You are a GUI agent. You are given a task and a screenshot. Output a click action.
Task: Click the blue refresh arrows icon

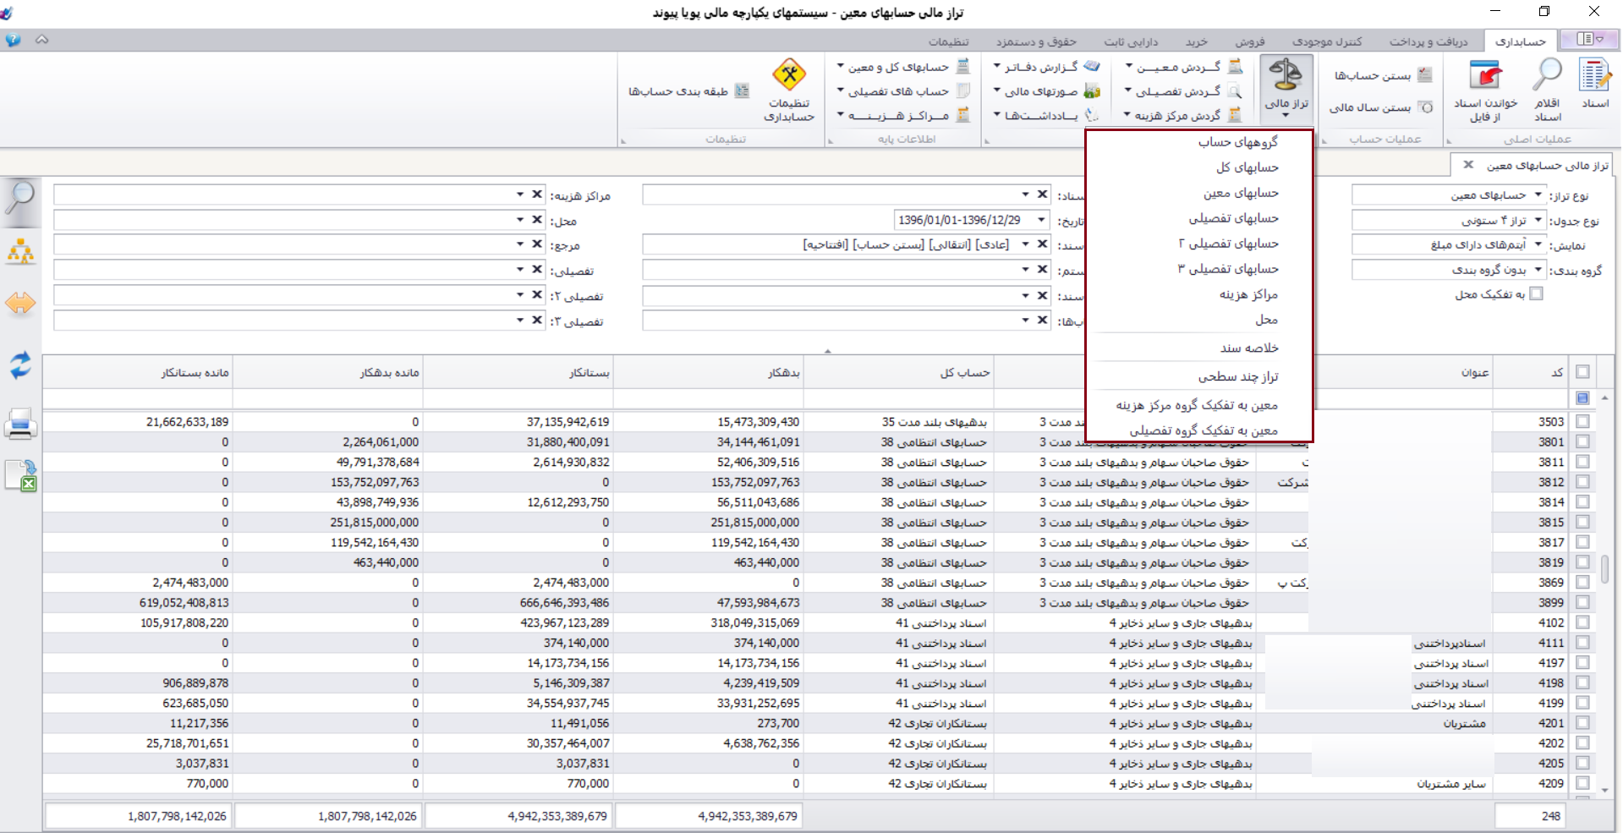[x=20, y=364]
